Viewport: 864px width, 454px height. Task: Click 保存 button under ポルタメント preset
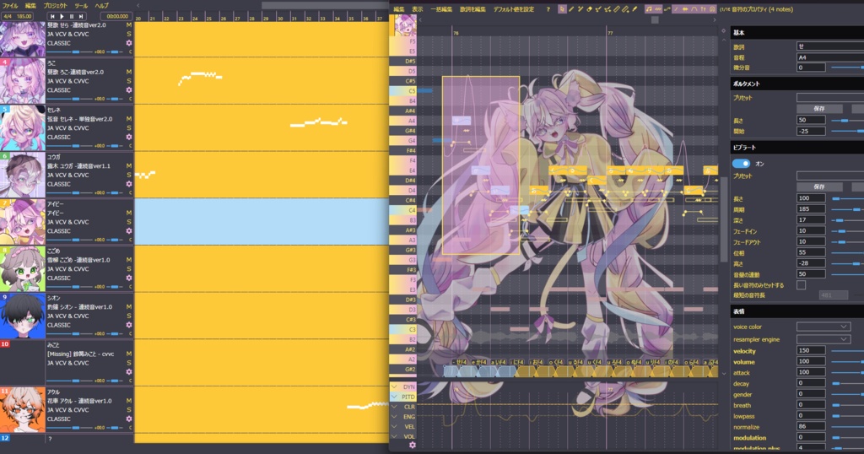point(819,109)
